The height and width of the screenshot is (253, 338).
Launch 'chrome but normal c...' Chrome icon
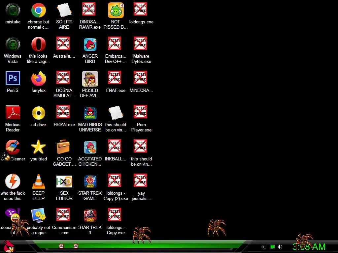(x=38, y=10)
